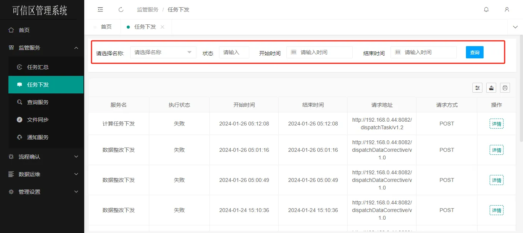Click the print table icon
523x233 pixels.
pos(505,88)
